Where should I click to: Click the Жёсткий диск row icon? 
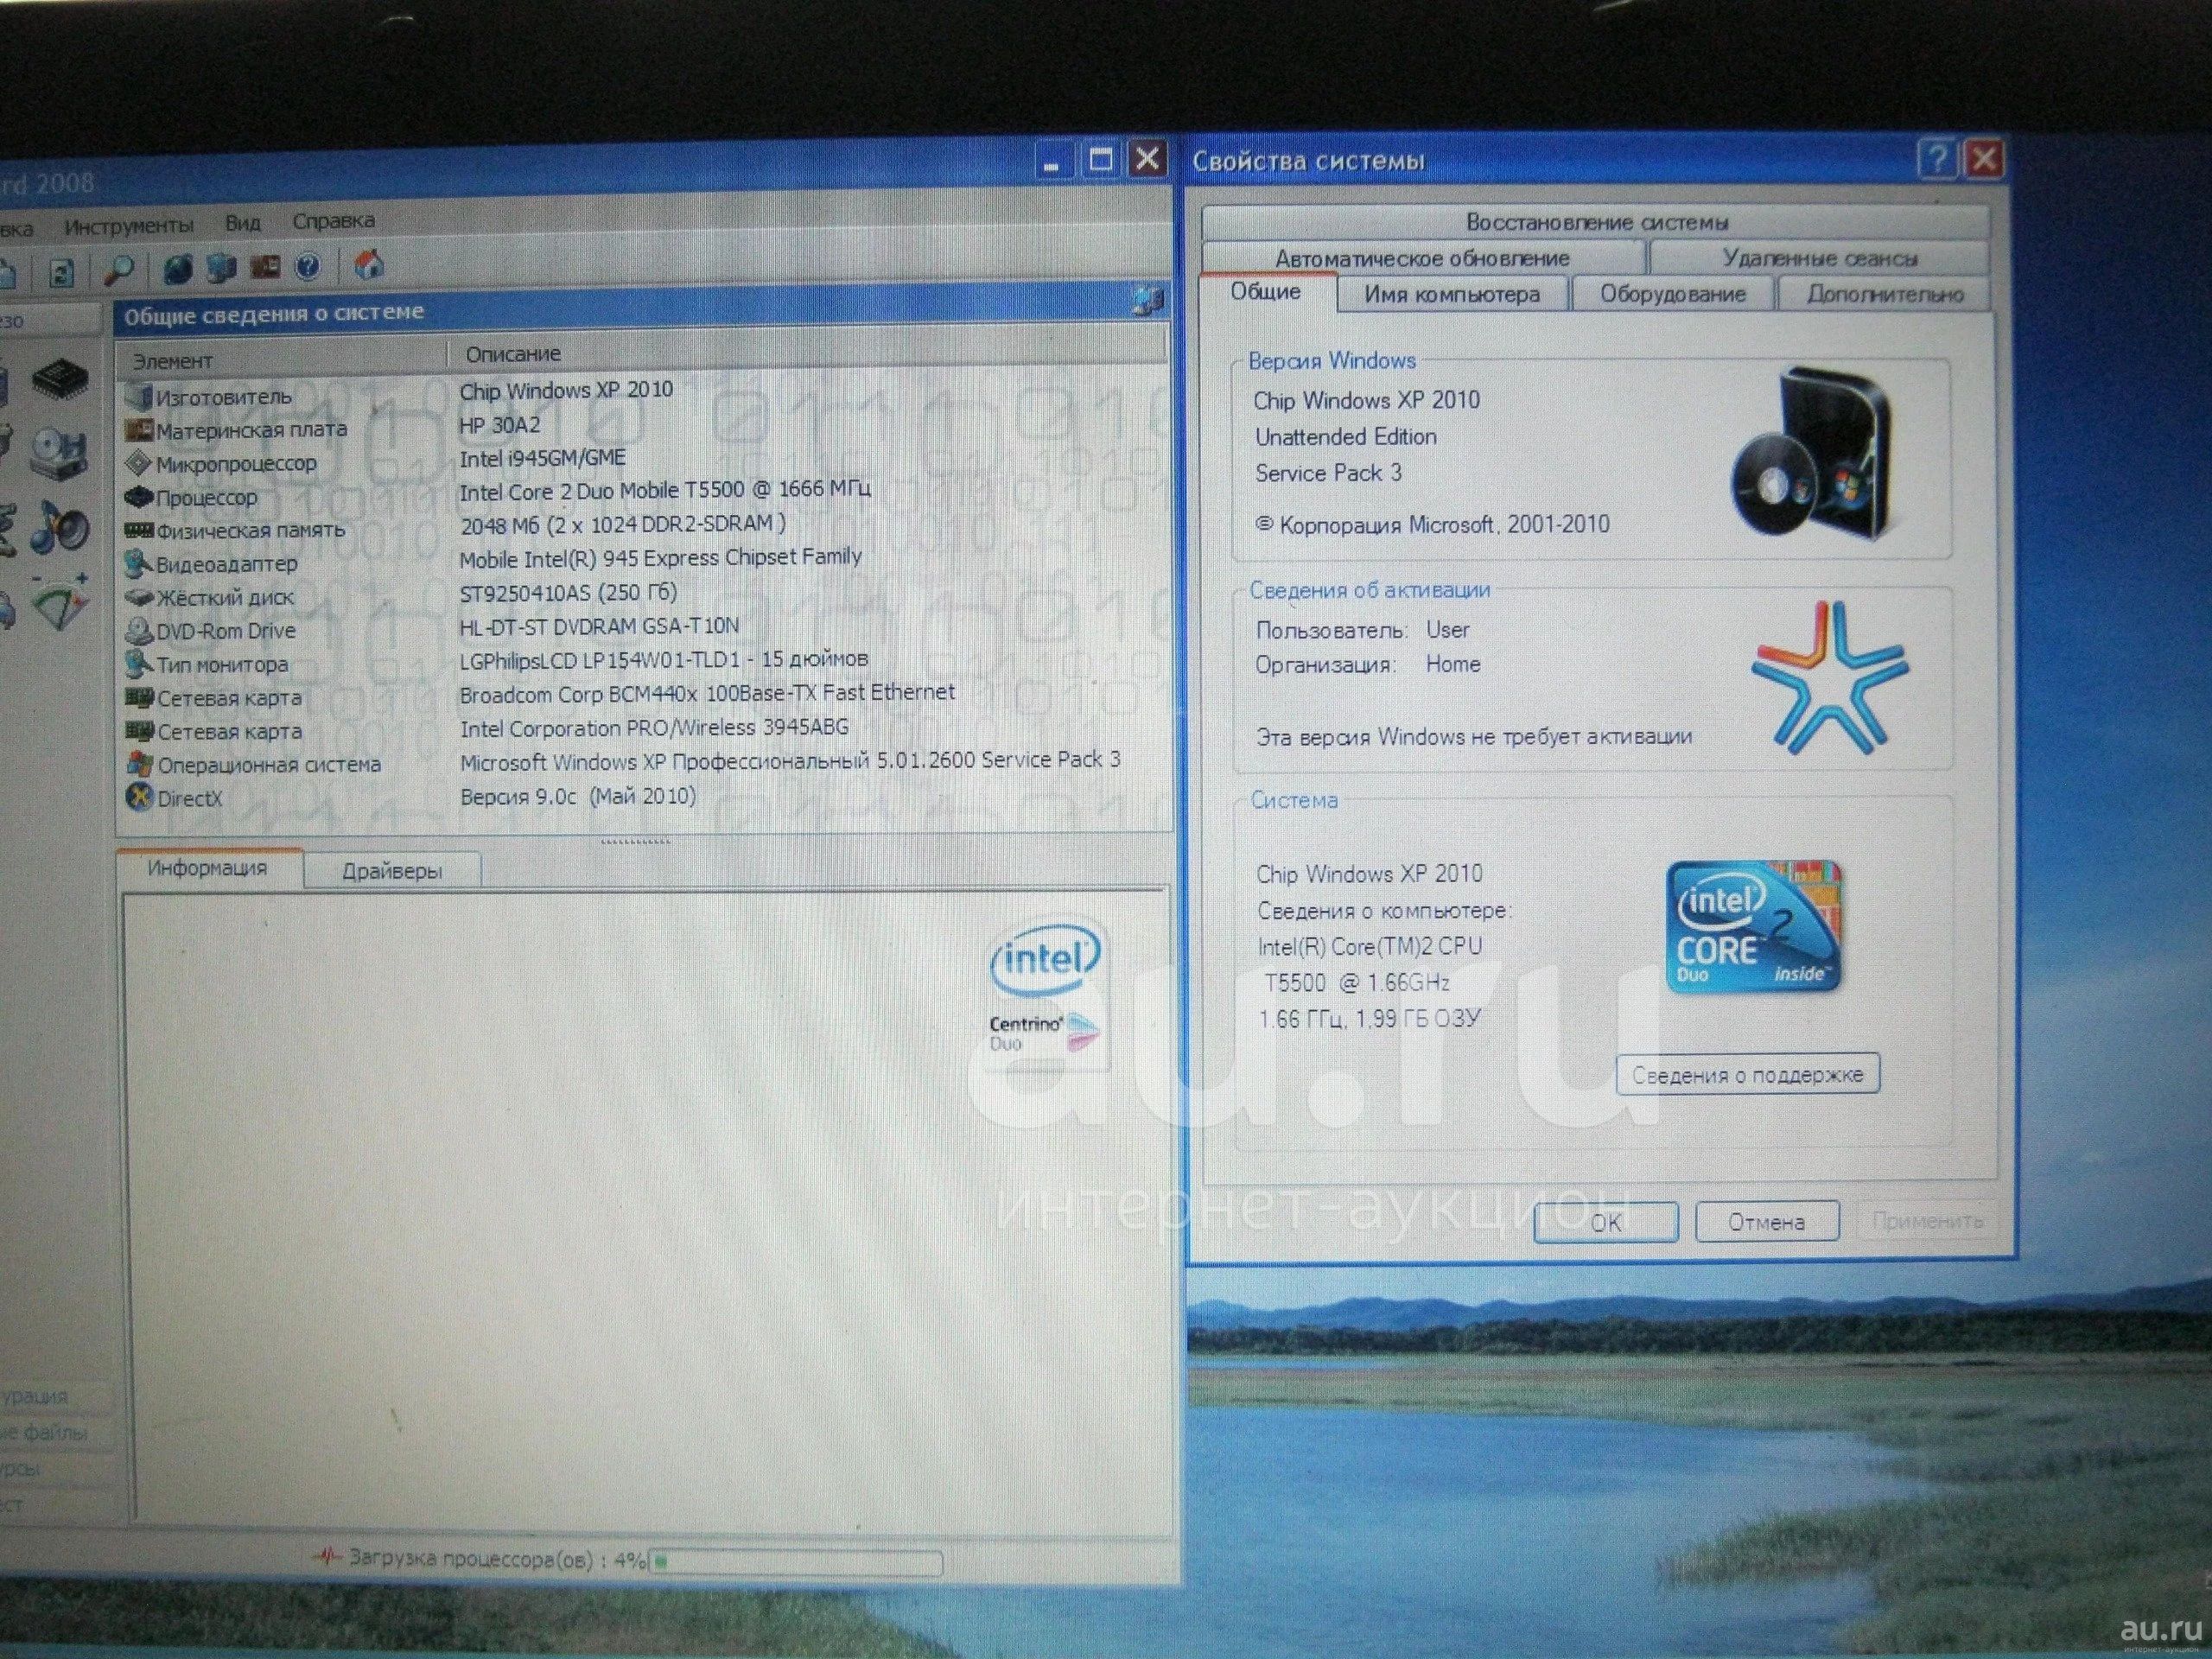click(139, 598)
